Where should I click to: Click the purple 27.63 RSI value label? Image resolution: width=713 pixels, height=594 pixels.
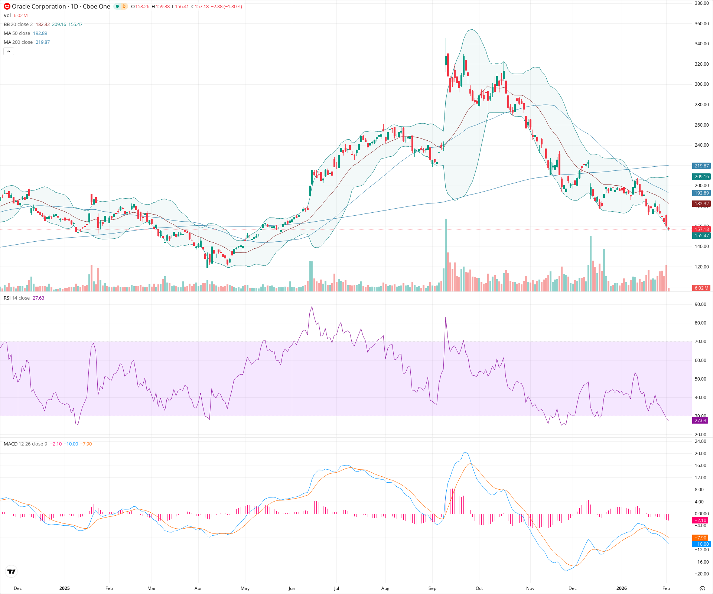[700, 421]
